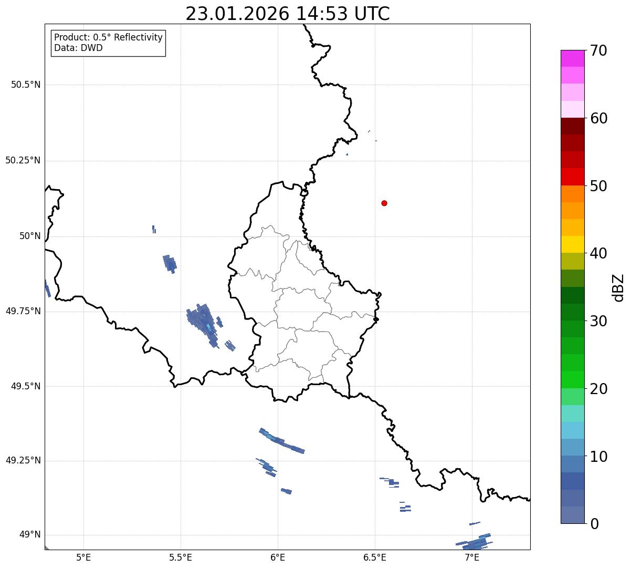This screenshot has height=568, width=631.
Task: Click the colorbar 40 tick label
Action: pyautogui.click(x=598, y=253)
